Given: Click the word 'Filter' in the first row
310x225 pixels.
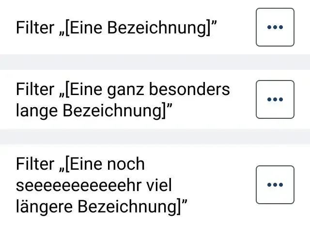Looking at the screenshot, I should tap(35, 27).
